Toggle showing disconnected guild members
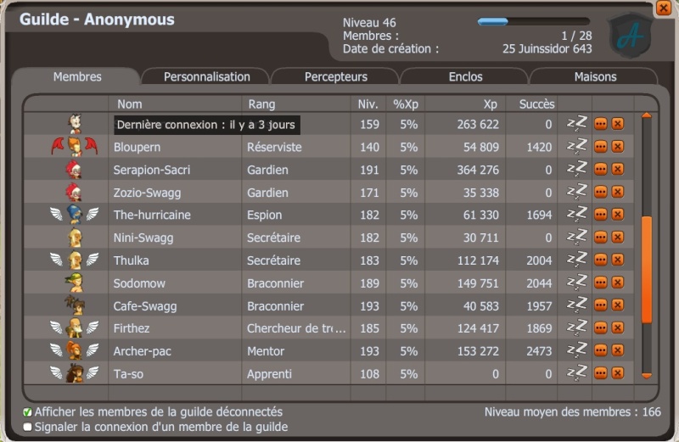This screenshot has width=679, height=442. pos(27,412)
